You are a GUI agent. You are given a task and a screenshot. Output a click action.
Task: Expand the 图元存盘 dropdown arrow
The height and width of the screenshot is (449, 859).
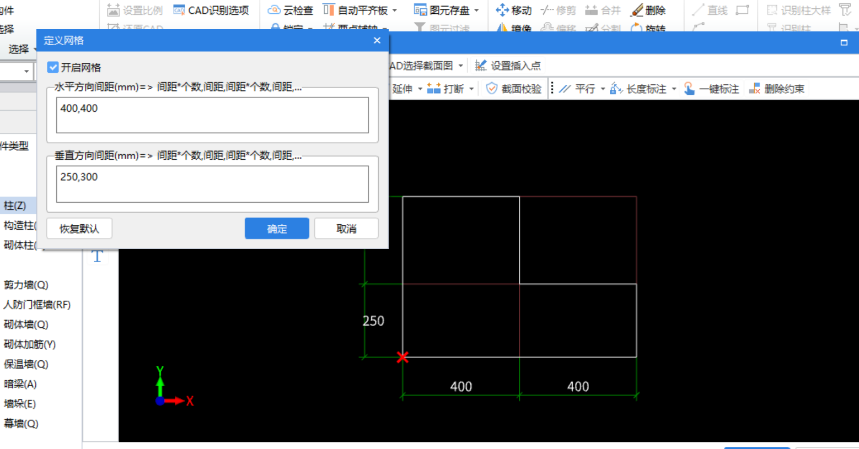point(476,10)
